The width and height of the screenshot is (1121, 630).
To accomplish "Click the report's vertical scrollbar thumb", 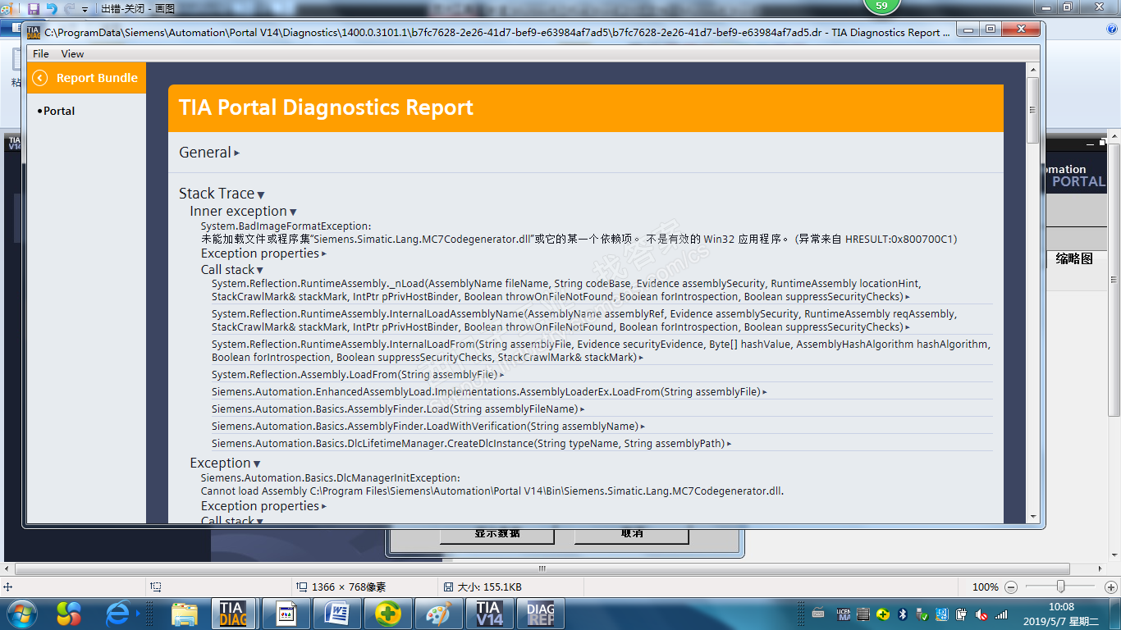I will click(1033, 109).
